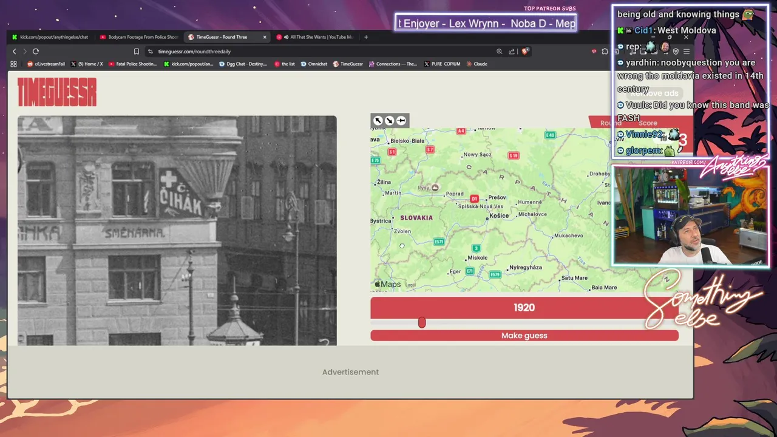Click the Score label in the header

click(x=648, y=123)
